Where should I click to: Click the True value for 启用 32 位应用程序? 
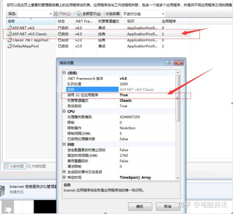[x=124, y=95]
